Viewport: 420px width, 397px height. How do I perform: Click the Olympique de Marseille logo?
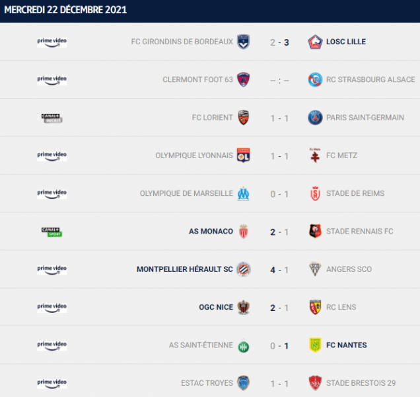[243, 193]
